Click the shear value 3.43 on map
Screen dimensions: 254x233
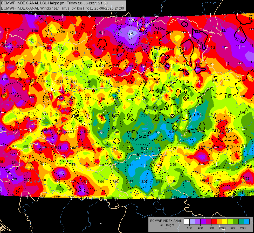click(x=231, y=163)
